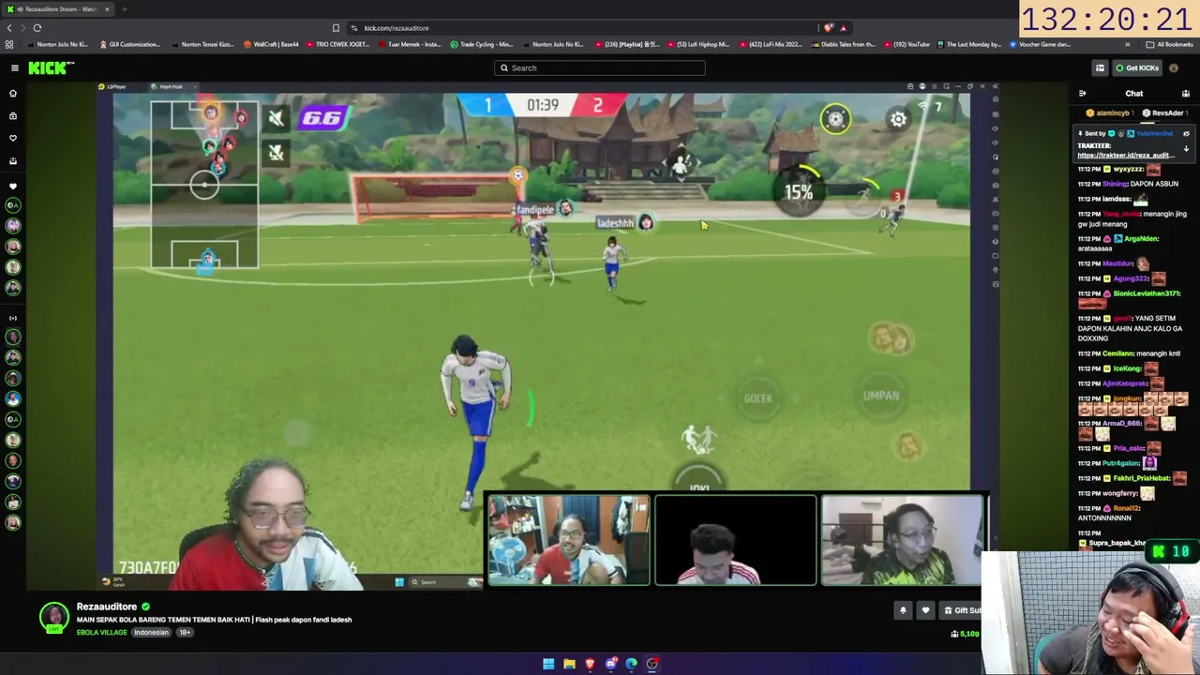Open Discord from the taskbar
Viewport: 1200px width, 675px height.
(610, 664)
